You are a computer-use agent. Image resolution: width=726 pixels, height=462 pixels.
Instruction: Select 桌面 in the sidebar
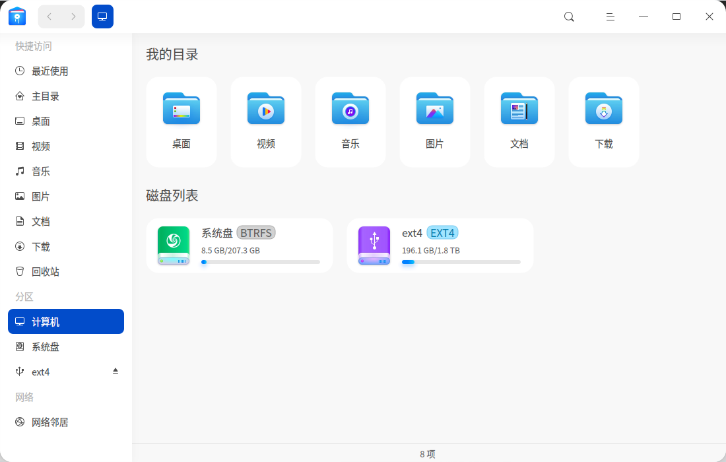(x=66, y=121)
